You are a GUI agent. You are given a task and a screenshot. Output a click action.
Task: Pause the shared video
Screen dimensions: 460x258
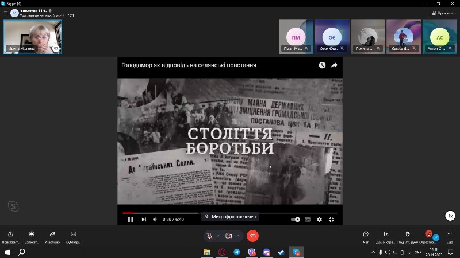pyautogui.click(x=131, y=220)
